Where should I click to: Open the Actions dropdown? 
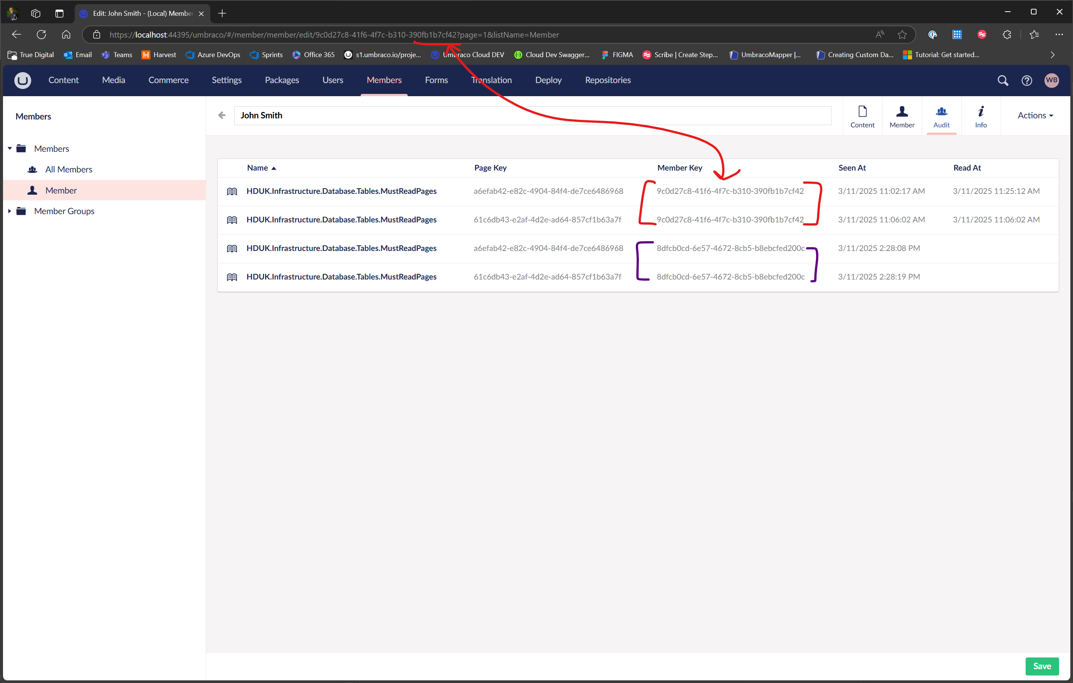(1035, 115)
